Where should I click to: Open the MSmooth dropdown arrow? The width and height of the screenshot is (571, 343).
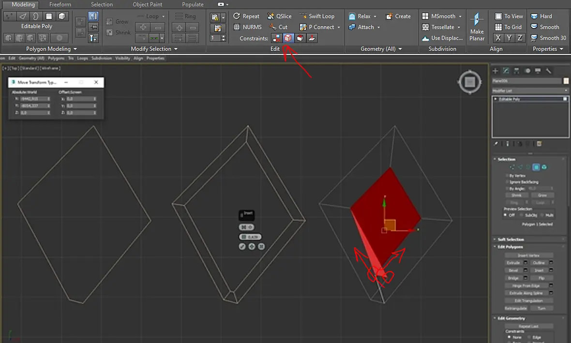(x=460, y=16)
